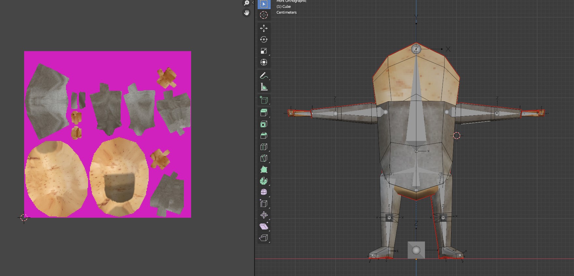Pick the Inset Faces tool
Image resolution: width=574 pixels, height=276 pixels.
click(x=264, y=124)
